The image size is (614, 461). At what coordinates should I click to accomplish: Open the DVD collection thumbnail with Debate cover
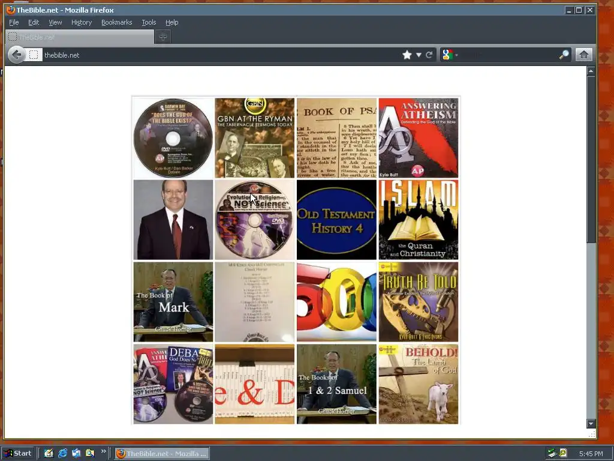173,384
